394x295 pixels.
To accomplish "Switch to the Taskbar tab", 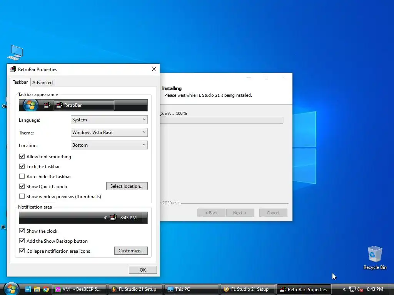I will pyautogui.click(x=20, y=82).
